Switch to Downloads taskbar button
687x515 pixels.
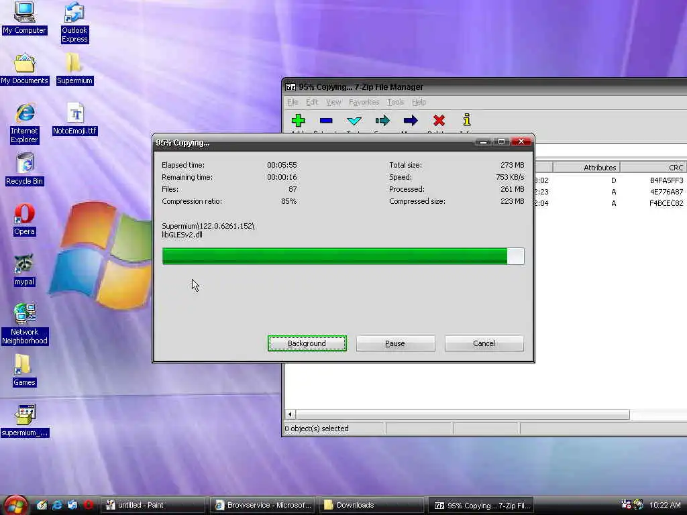tap(372, 505)
